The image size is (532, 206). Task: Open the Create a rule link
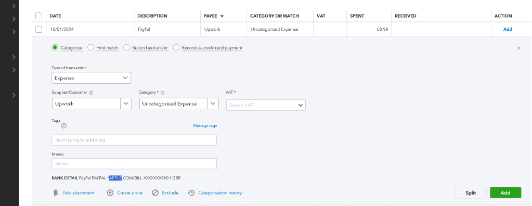coord(129,193)
